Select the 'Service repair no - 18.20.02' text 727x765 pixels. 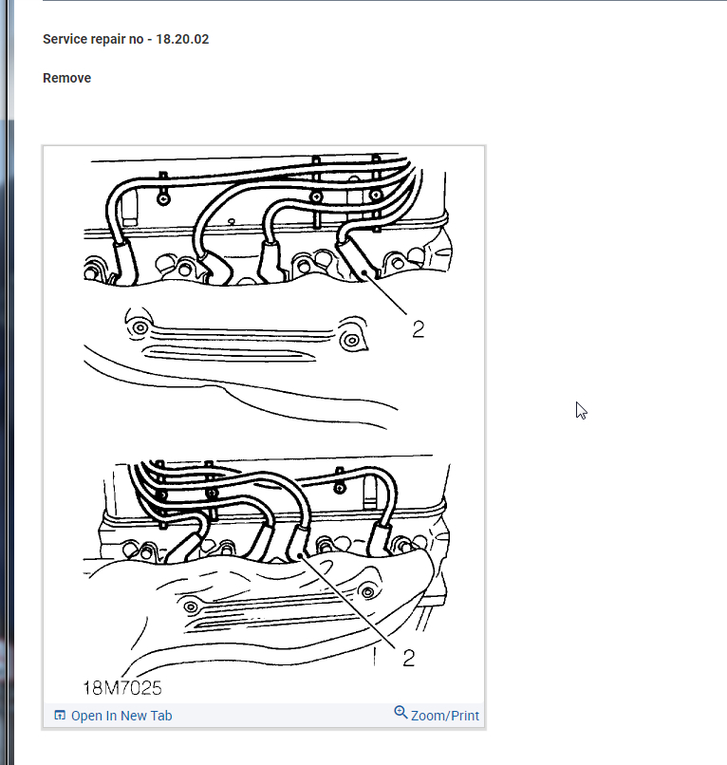[x=126, y=39]
